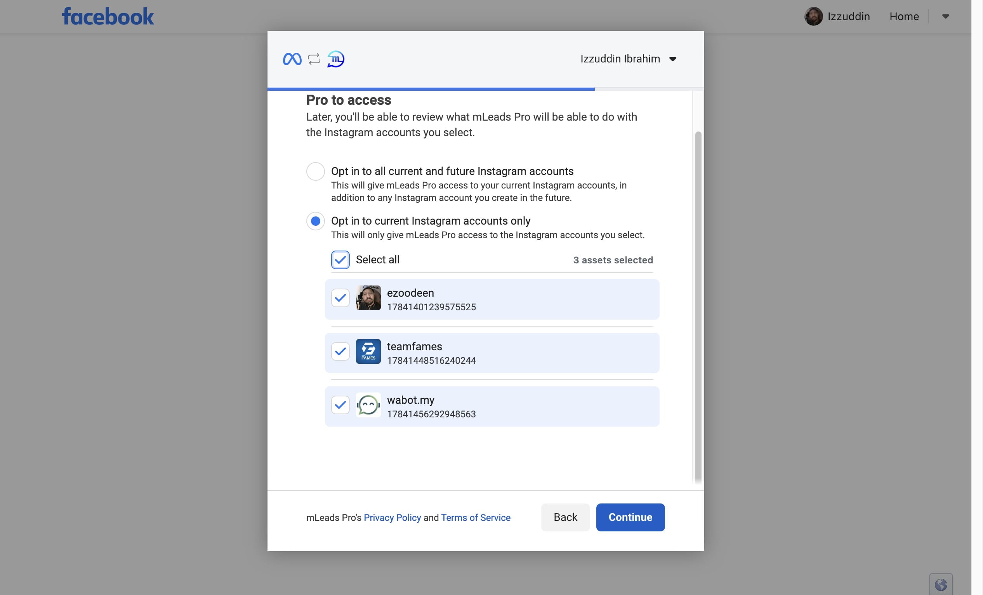Screen dimensions: 983x595
Task: Click the Continue button
Action: 630,517
